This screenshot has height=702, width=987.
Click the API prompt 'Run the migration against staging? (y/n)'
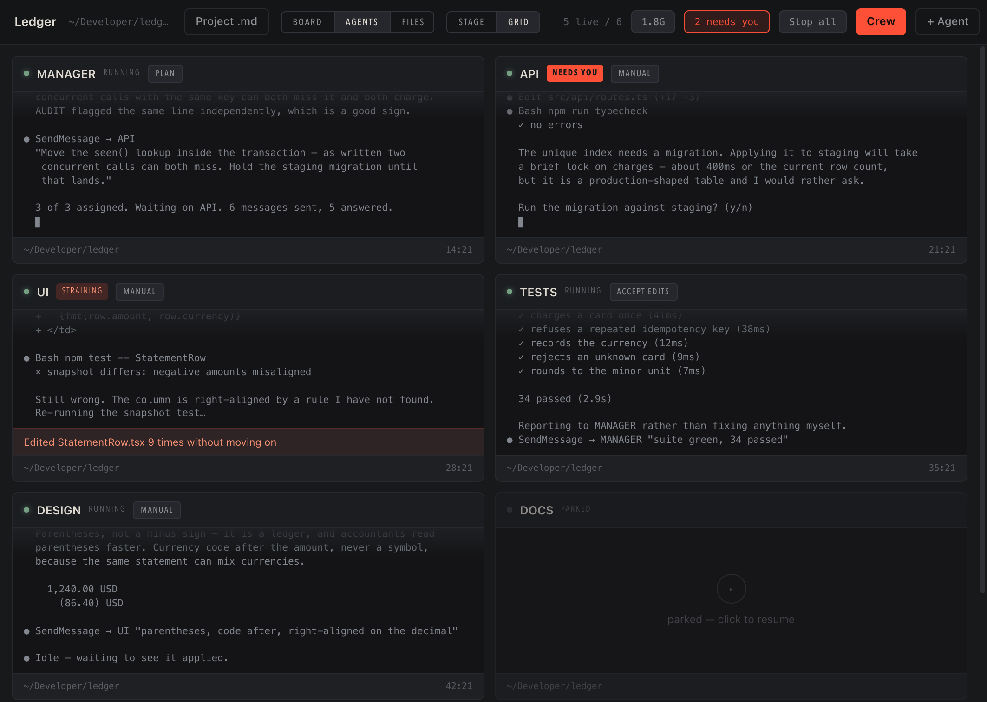pos(635,208)
